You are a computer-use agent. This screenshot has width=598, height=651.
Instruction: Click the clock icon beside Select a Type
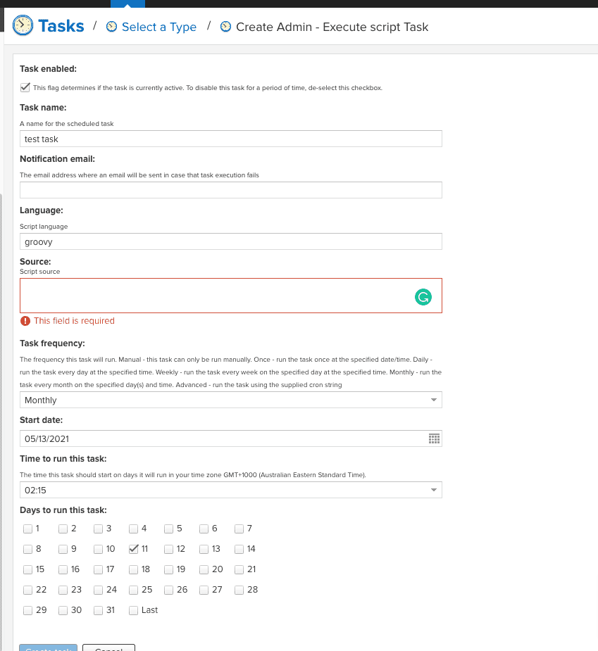click(111, 26)
